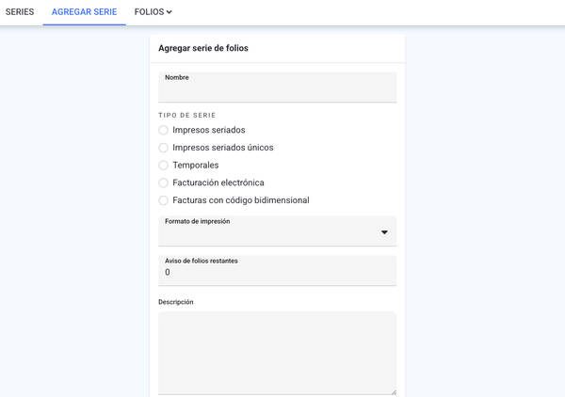
Task: Click the Descripción textarea resize handle
Action: click(x=394, y=392)
